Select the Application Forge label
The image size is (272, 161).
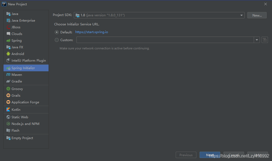[x=25, y=102]
